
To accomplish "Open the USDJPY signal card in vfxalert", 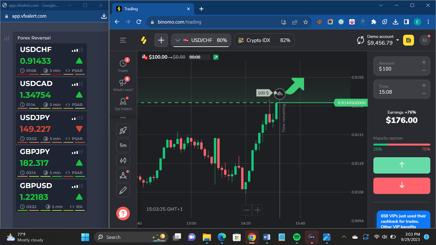I will pos(51,127).
